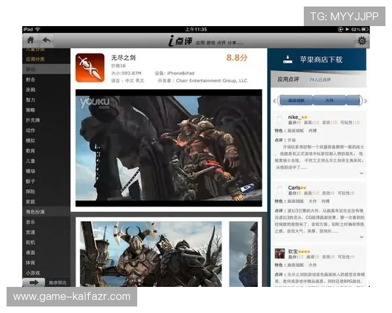This screenshot has height=313, width=392.
Task: Tap the 苹果商店下载 download button
Action: coord(319,59)
